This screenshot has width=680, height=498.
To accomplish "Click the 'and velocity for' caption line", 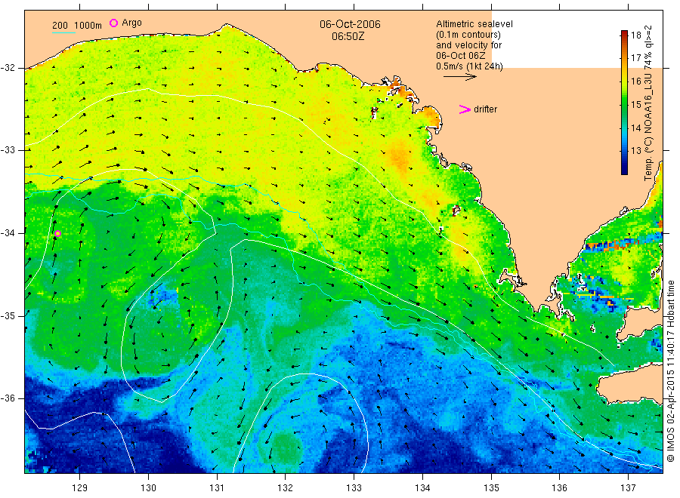I will tap(468, 45).
